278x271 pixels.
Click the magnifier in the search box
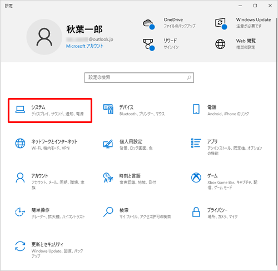click(x=189, y=77)
